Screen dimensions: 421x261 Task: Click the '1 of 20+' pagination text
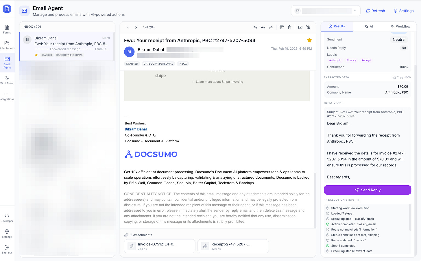(x=149, y=27)
